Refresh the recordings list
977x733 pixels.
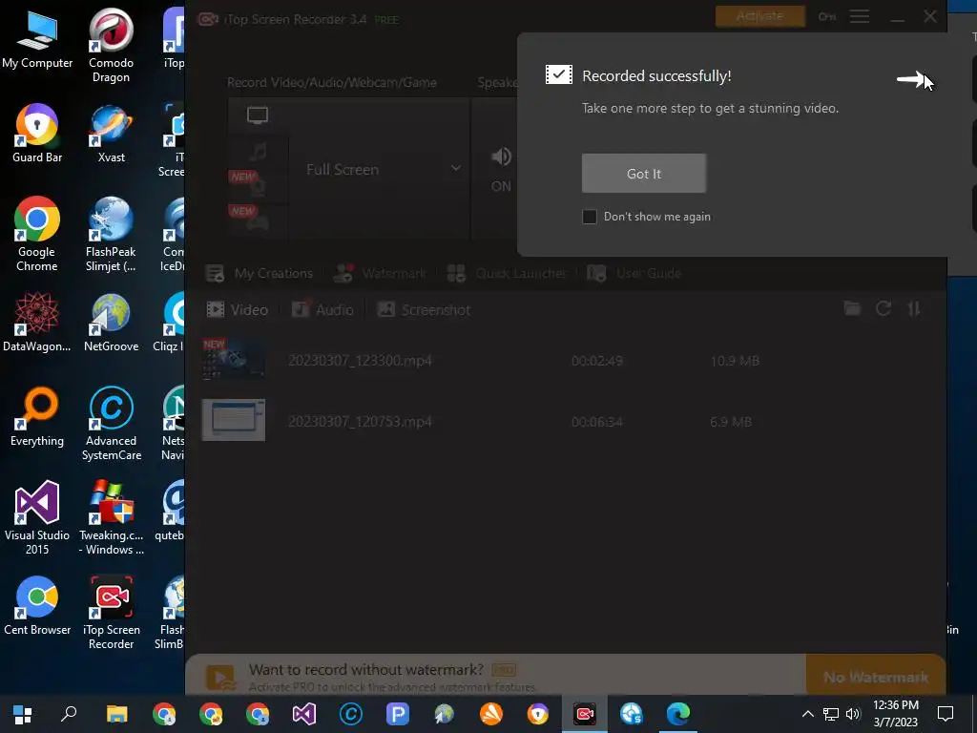(883, 308)
